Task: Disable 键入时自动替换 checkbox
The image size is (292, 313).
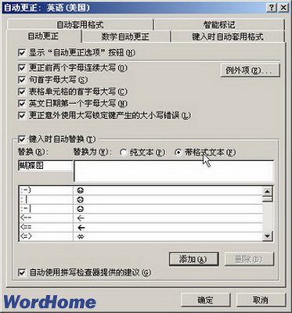Action: coord(22,139)
